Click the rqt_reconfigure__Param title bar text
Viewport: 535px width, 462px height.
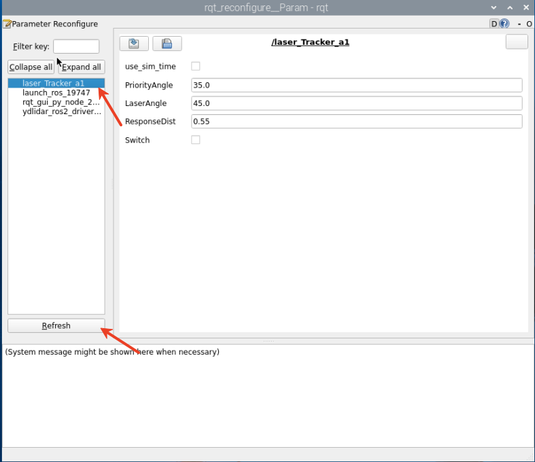[266, 7]
